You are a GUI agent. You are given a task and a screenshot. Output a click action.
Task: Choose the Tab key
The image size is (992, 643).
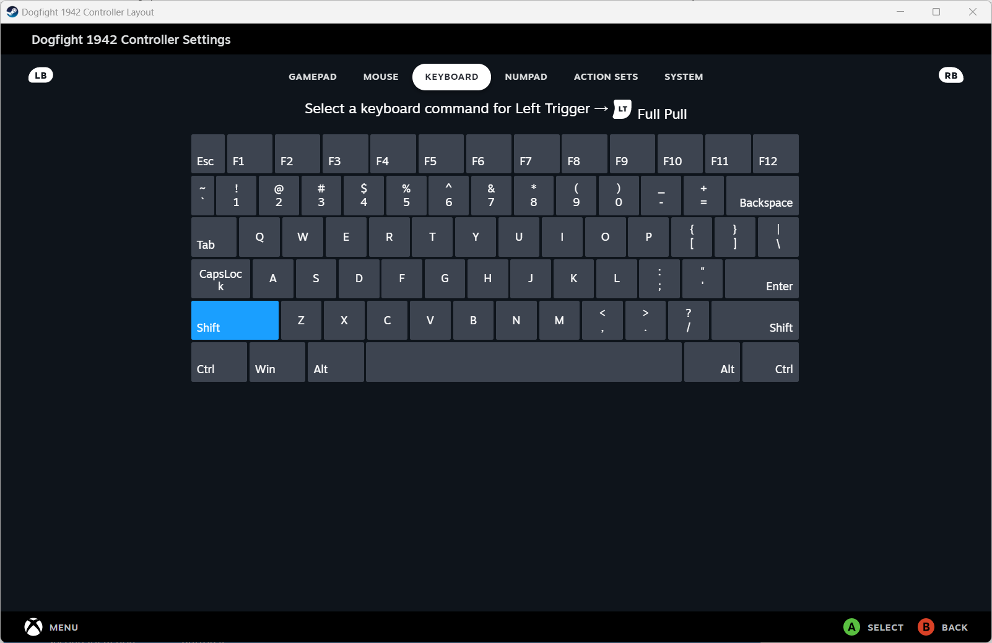[x=214, y=237]
